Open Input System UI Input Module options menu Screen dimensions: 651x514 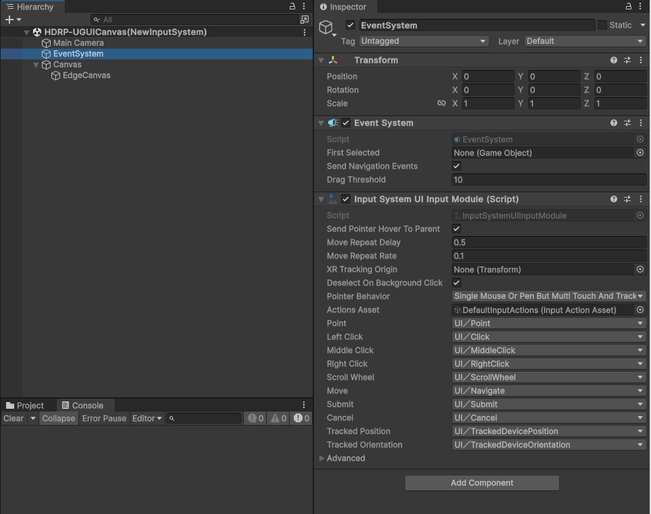click(x=640, y=199)
